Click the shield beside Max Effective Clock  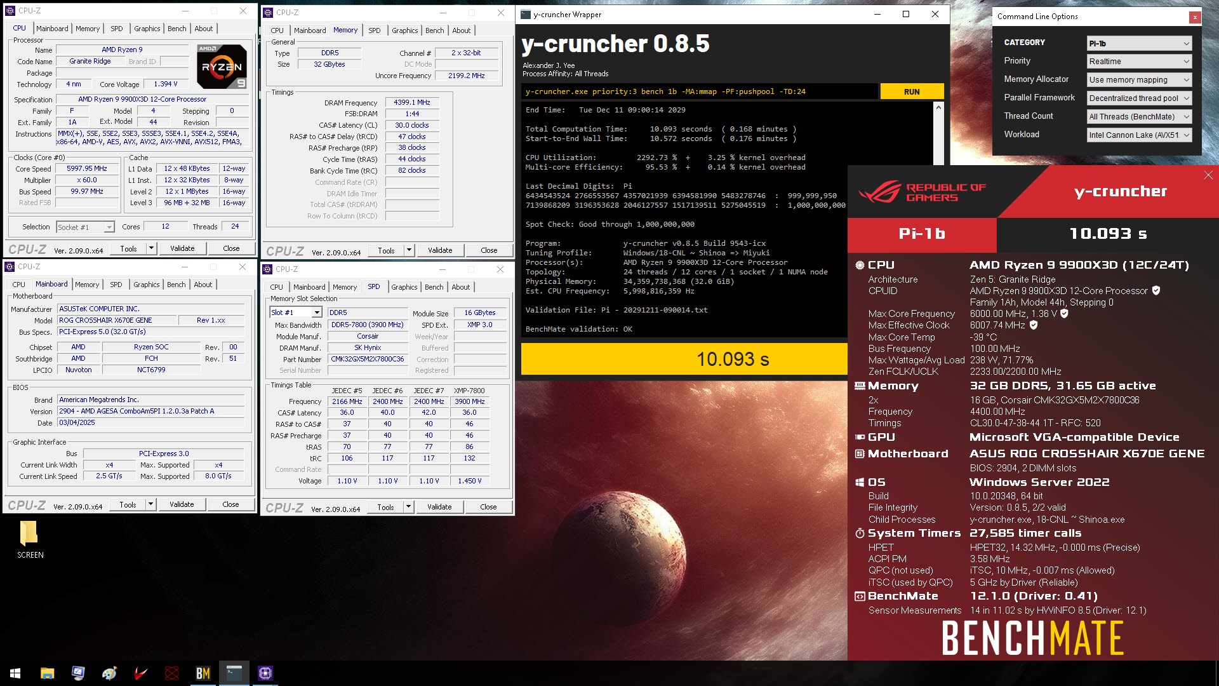1034,325
